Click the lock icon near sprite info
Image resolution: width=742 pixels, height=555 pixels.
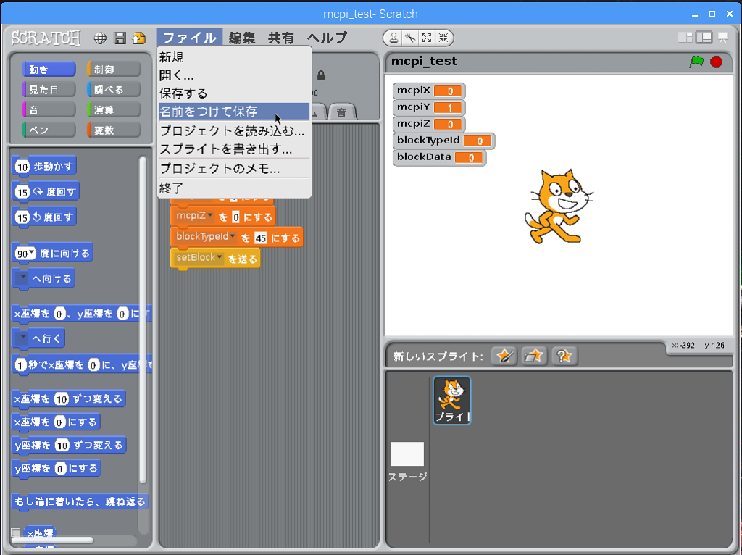pyautogui.click(x=321, y=75)
